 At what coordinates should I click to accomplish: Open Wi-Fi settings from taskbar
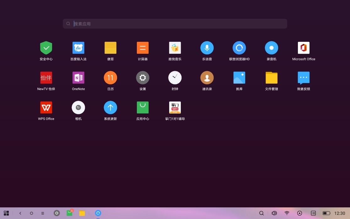click(x=287, y=213)
